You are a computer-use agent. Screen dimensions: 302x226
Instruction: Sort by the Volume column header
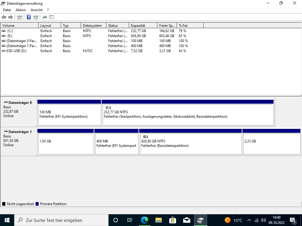(19, 25)
